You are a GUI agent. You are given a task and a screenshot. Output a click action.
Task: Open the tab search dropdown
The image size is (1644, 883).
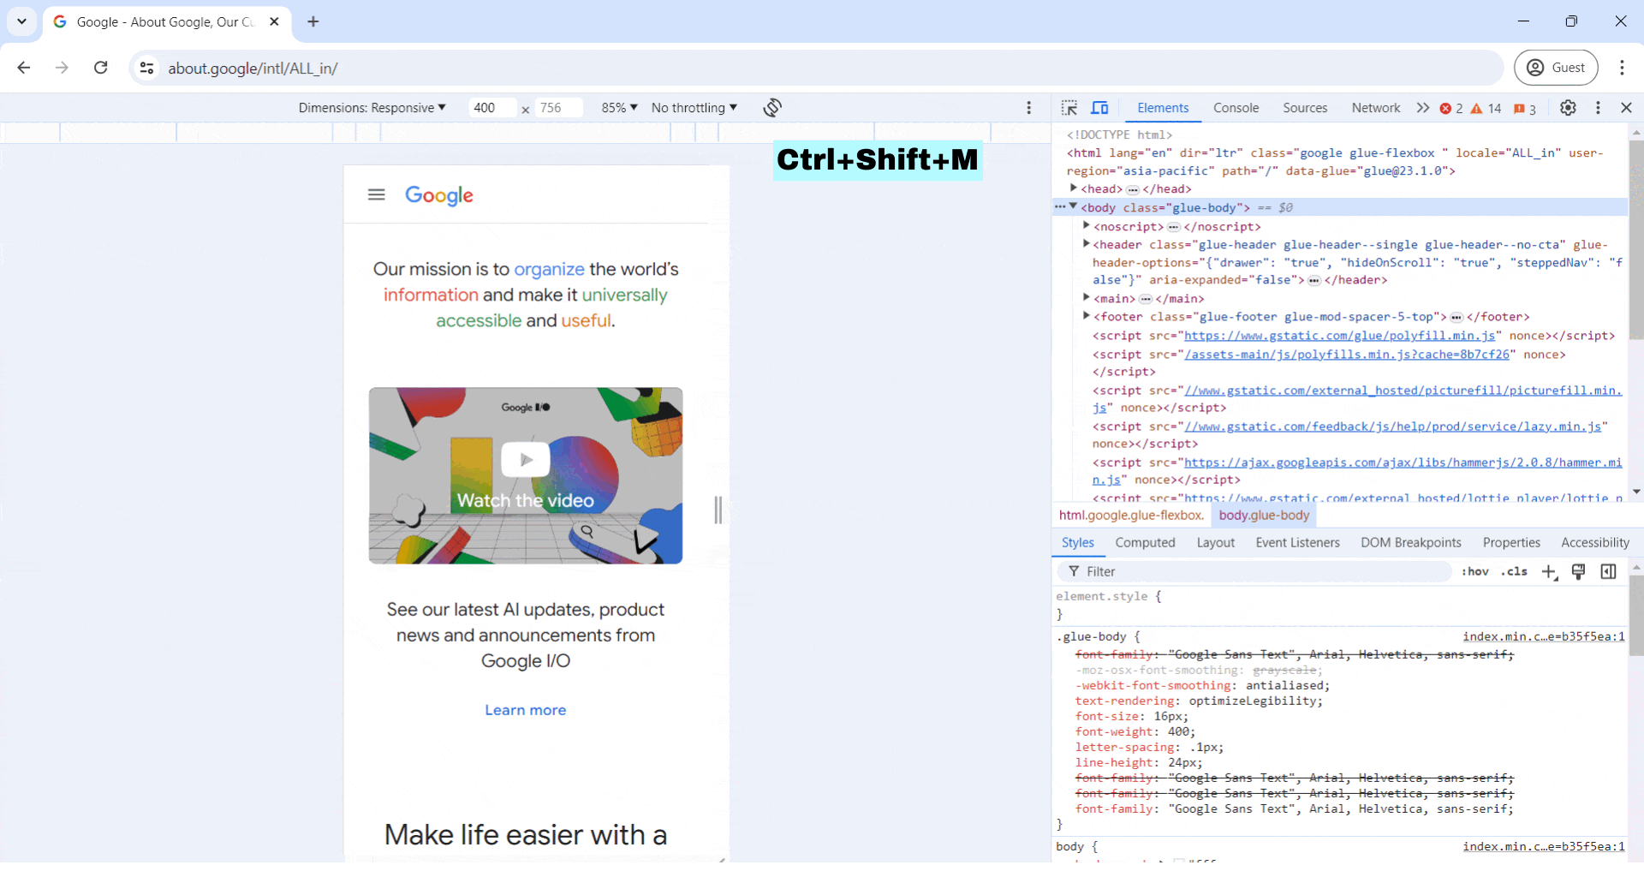[x=21, y=21]
